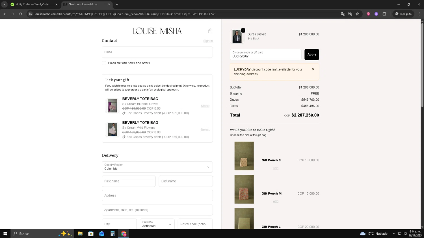Click the Chrome taskbar icon
The image size is (424, 238).
(124, 233)
